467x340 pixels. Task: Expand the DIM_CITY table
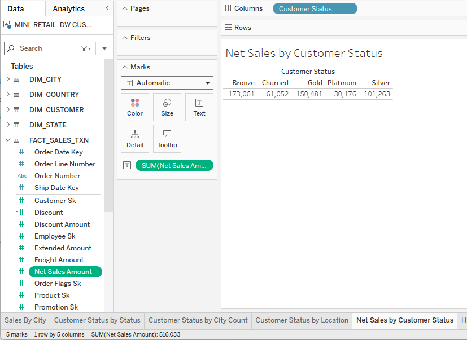(x=8, y=80)
